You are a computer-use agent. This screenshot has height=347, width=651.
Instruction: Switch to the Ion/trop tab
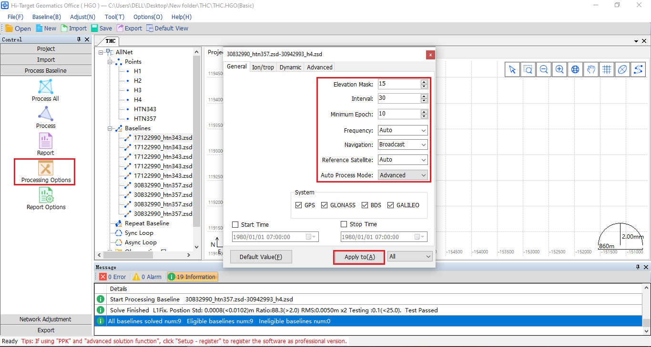[x=263, y=67]
